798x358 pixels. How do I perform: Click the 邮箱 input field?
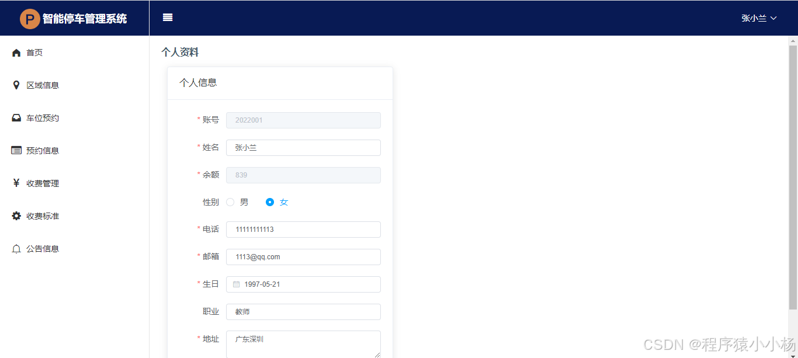303,257
